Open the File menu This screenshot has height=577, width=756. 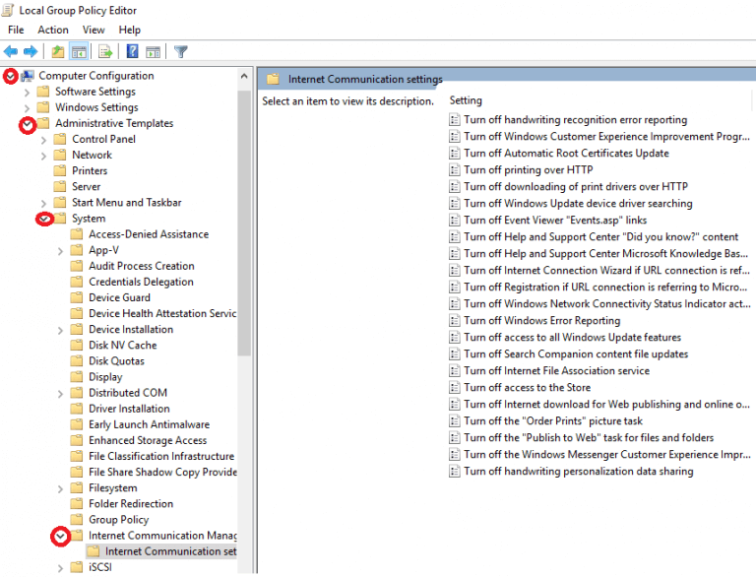16,30
